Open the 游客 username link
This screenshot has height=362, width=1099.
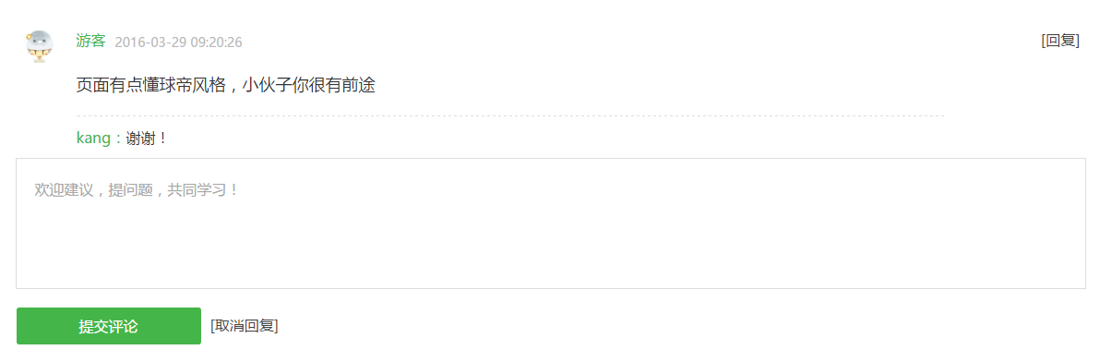pyautogui.click(x=90, y=42)
